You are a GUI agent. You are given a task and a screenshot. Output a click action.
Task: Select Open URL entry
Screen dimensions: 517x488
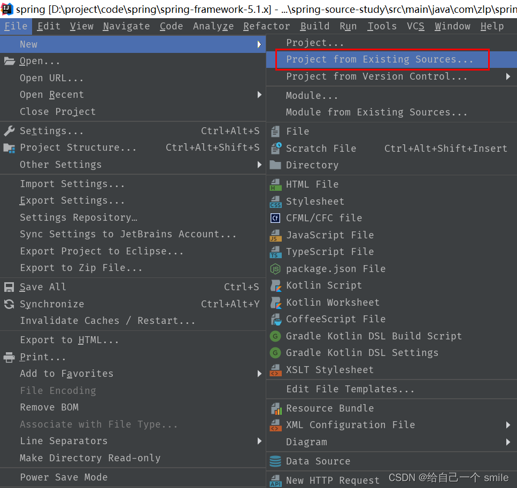(133, 78)
